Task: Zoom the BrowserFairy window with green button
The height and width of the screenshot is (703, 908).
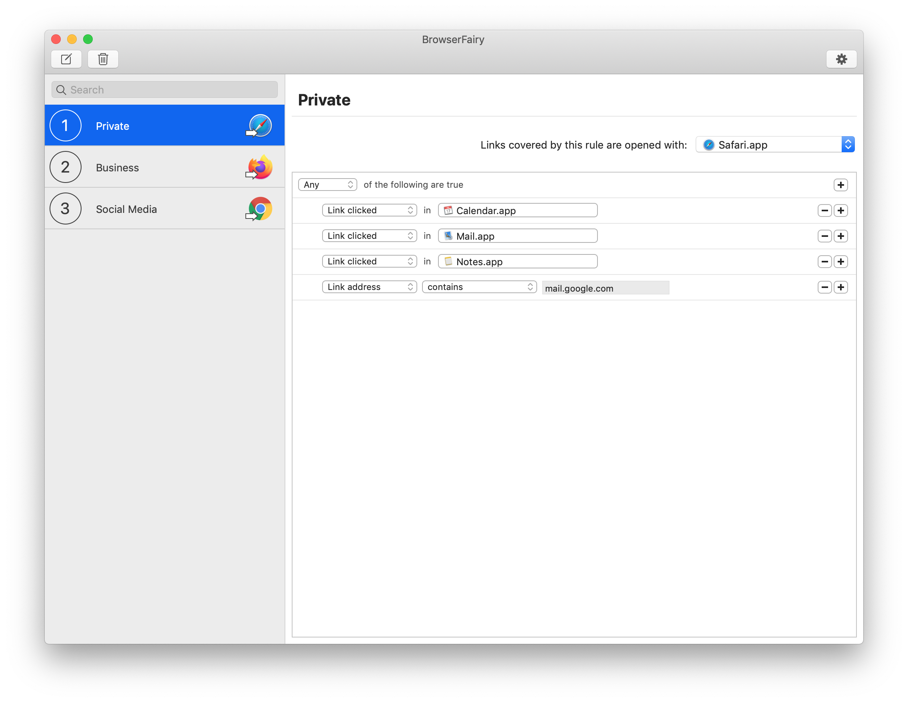Action: click(x=88, y=39)
